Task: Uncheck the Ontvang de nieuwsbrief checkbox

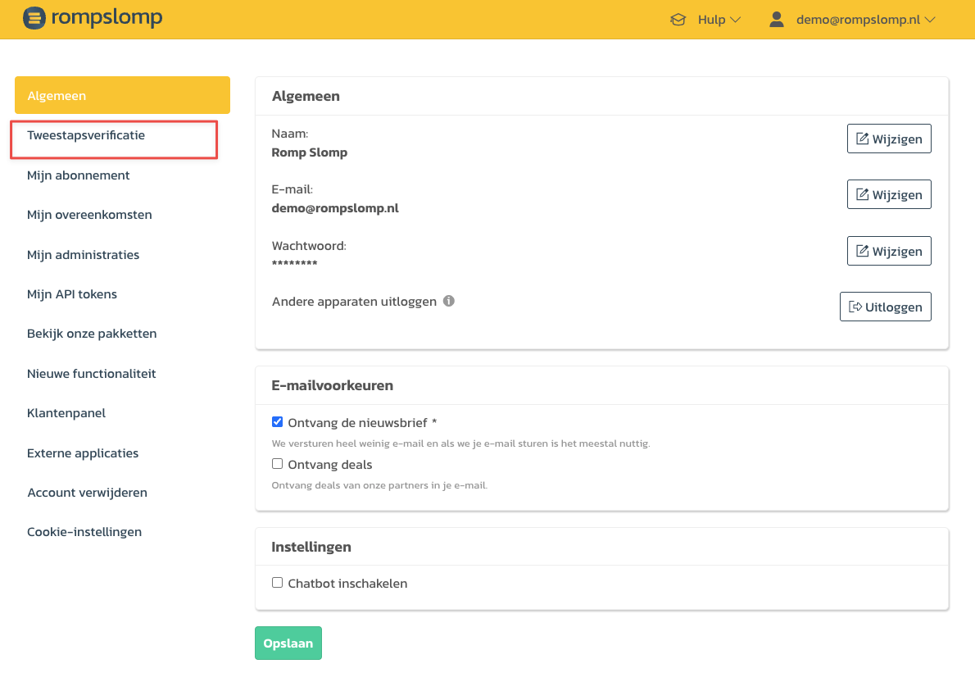Action: point(277,422)
